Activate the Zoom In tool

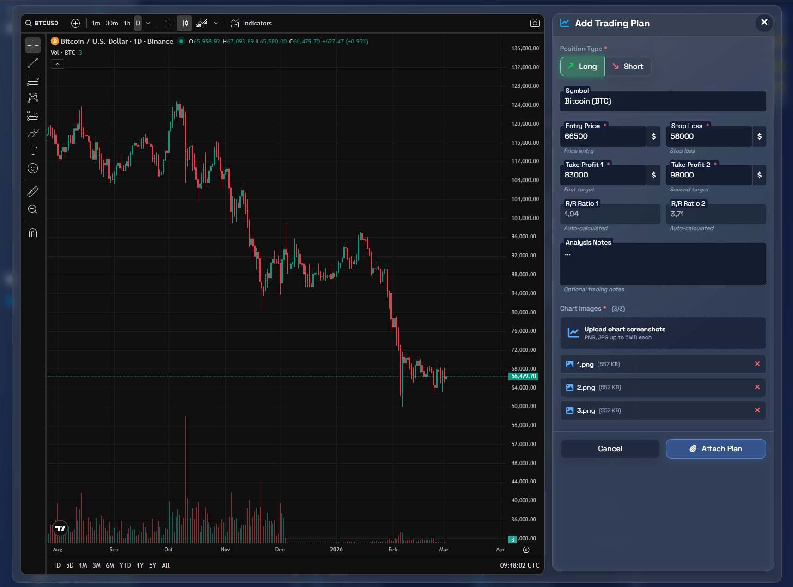pos(32,209)
